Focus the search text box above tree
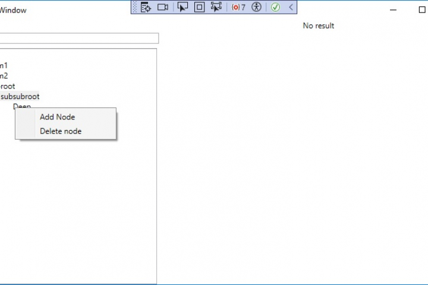 coord(79,38)
